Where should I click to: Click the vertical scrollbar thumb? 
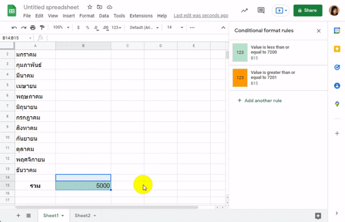pos(227,55)
